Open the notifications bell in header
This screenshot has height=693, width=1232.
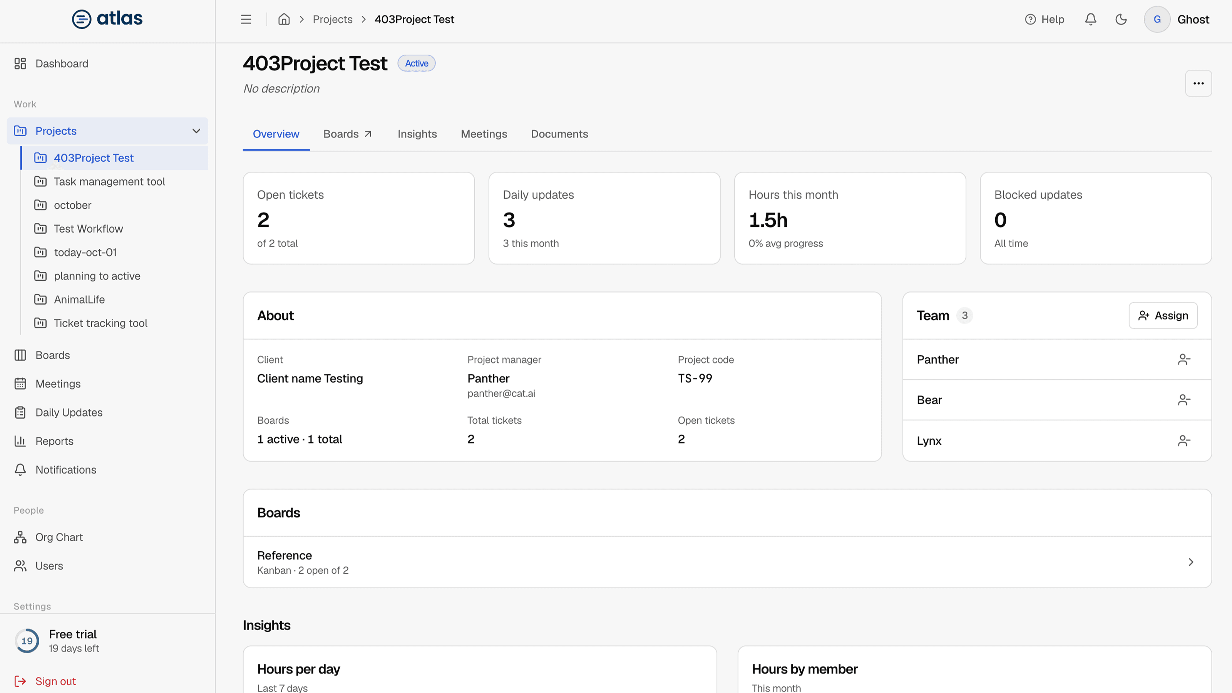[1090, 19]
